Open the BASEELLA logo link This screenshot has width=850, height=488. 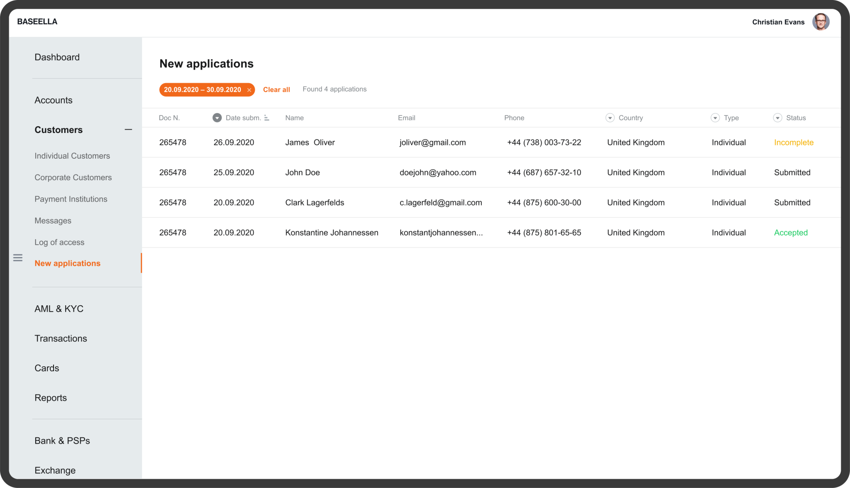(37, 21)
